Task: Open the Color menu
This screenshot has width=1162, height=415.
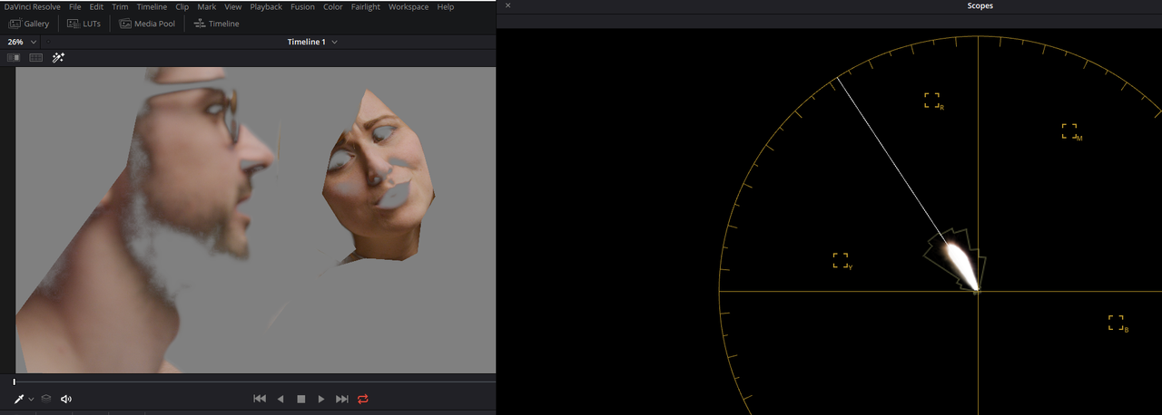Action: [333, 6]
